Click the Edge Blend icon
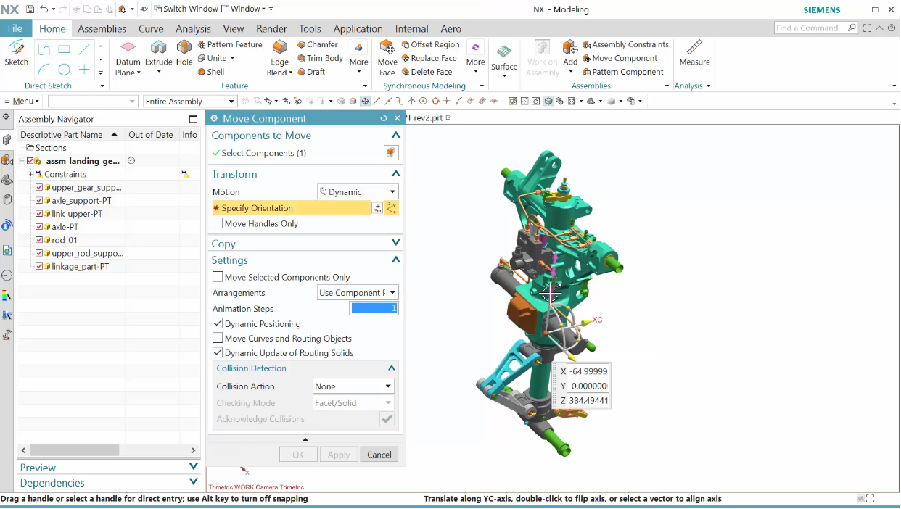901x509 pixels. point(279,49)
